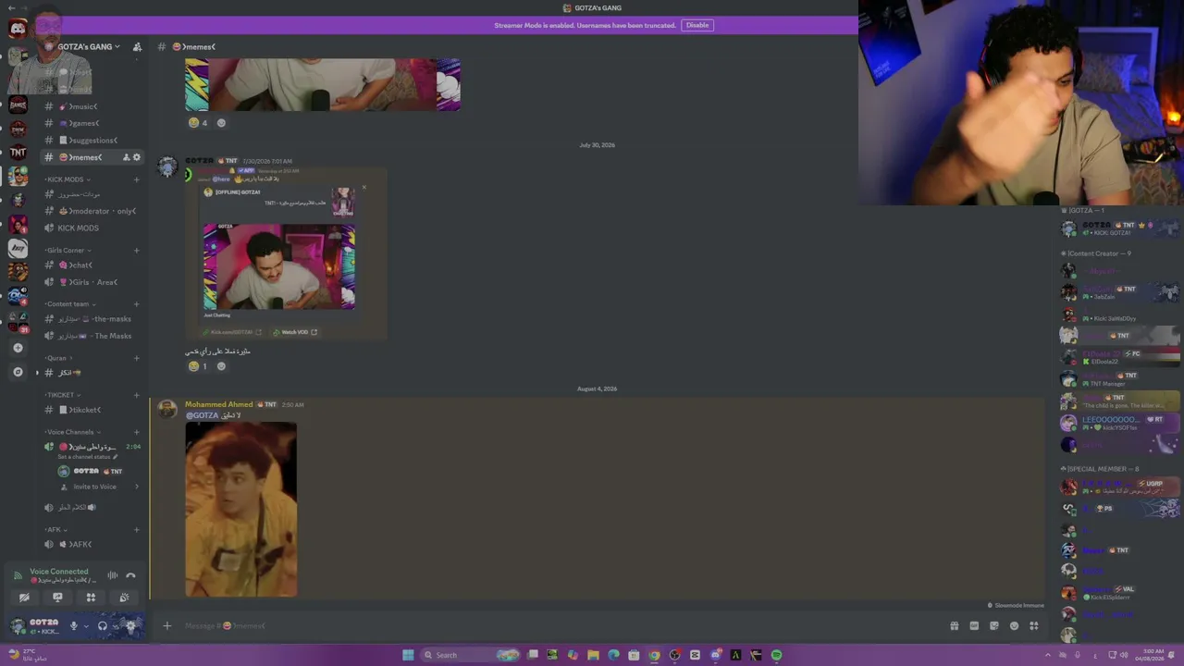Open the #tikcket channel
Image resolution: width=1184 pixels, height=666 pixels.
[x=92, y=410]
